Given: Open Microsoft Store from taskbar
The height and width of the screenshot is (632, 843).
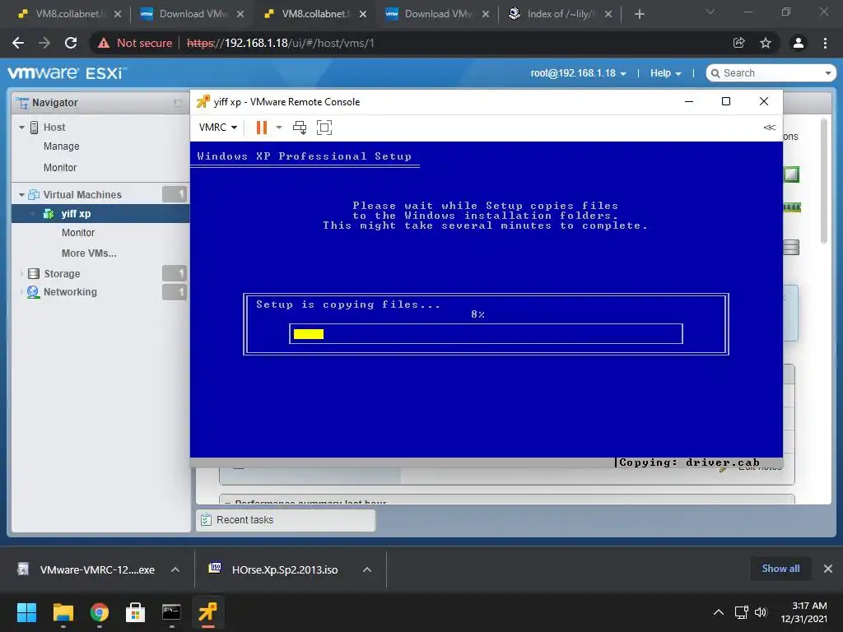Looking at the screenshot, I should (x=136, y=612).
